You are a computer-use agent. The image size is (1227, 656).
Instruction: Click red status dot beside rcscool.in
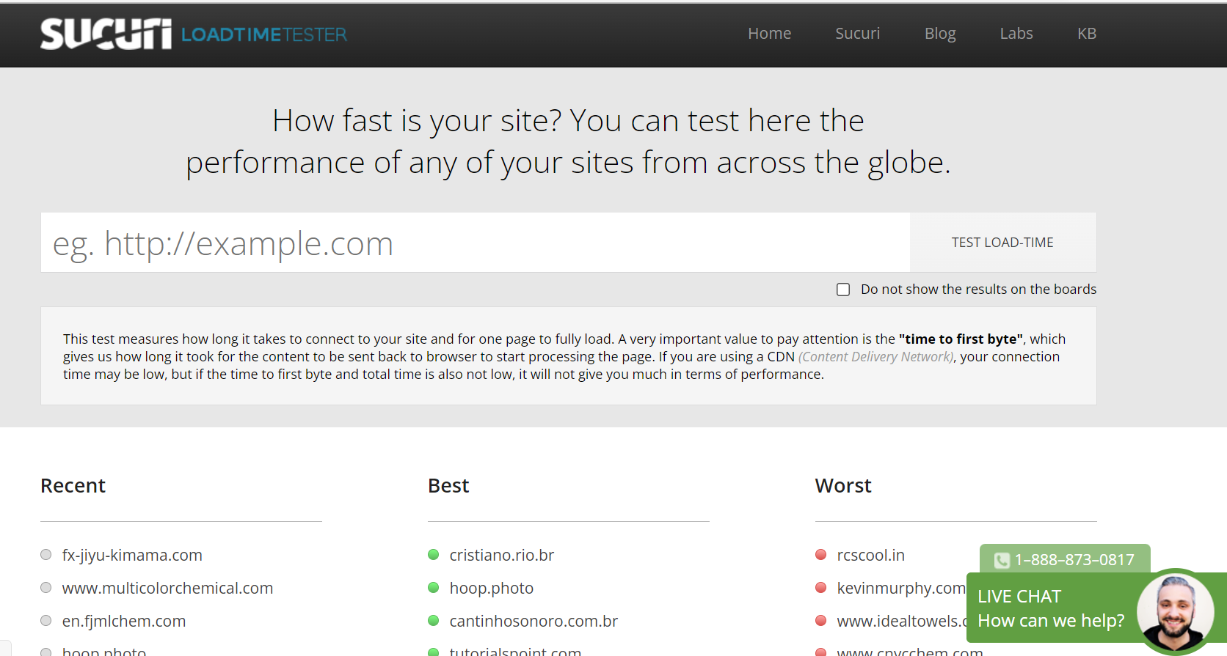click(821, 555)
